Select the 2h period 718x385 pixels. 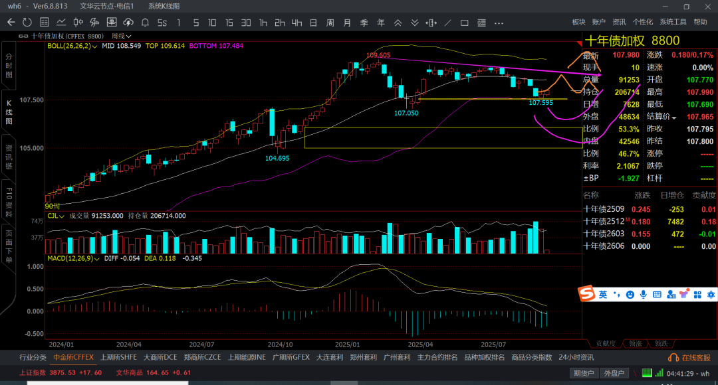click(x=280, y=23)
